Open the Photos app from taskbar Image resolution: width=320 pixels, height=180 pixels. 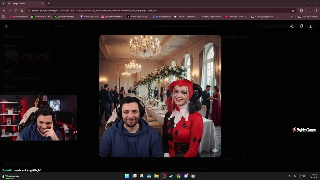tap(149, 176)
